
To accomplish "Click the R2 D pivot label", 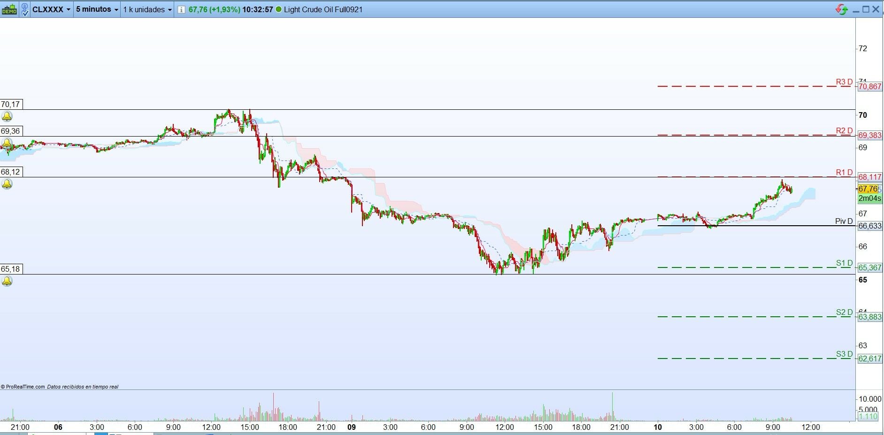I will point(844,131).
